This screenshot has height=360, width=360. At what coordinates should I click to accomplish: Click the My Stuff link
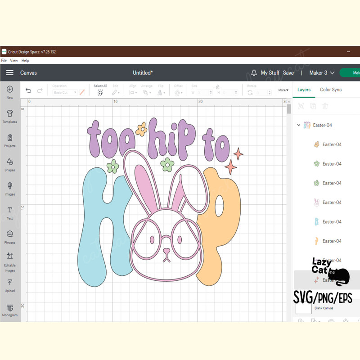[270, 72]
